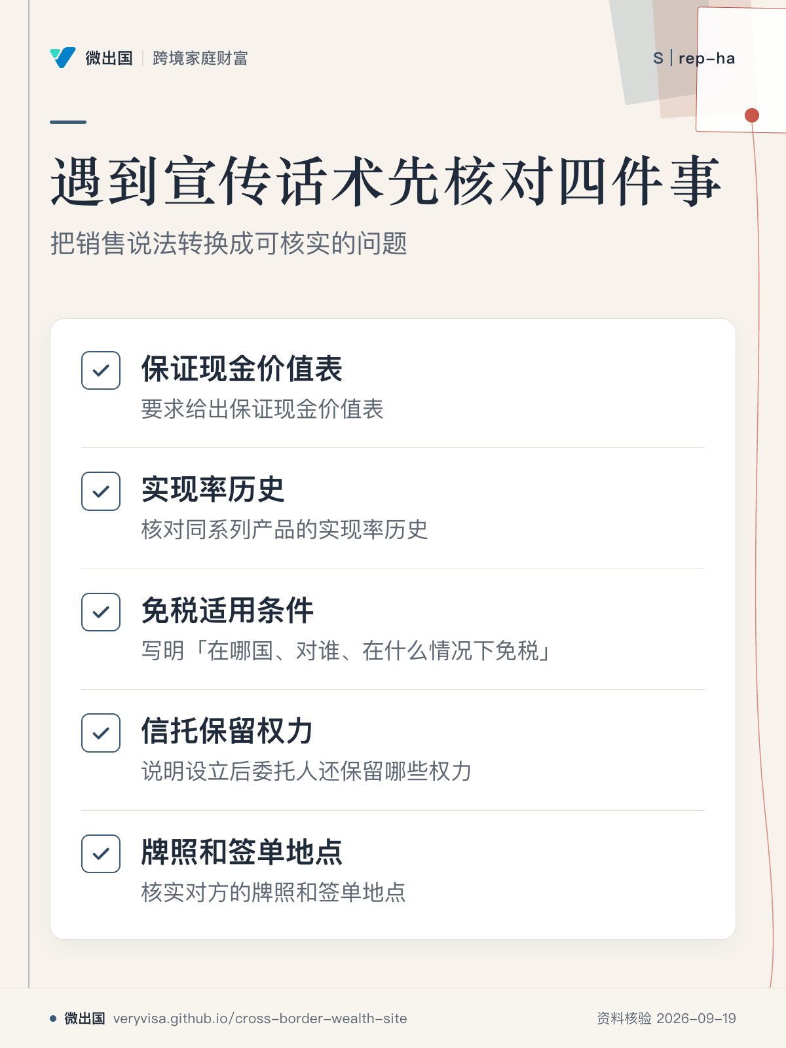
Task: Select the 保证现金价值表 item heading
Action: point(242,369)
